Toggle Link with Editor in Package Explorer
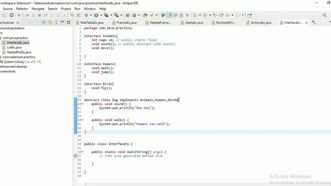Viewport: 331px width, 186px height. click(x=50, y=22)
